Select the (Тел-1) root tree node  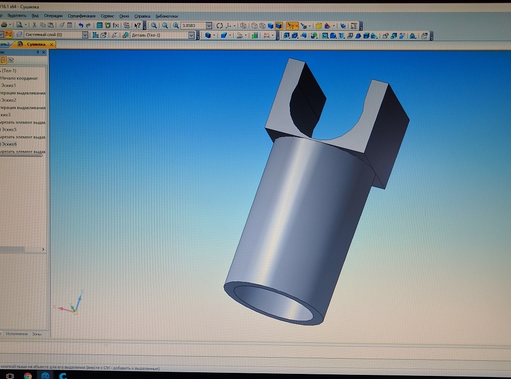tap(9, 70)
